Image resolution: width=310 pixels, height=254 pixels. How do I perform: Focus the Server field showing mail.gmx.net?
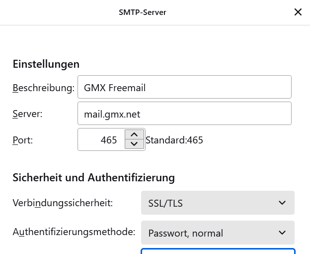click(x=184, y=114)
